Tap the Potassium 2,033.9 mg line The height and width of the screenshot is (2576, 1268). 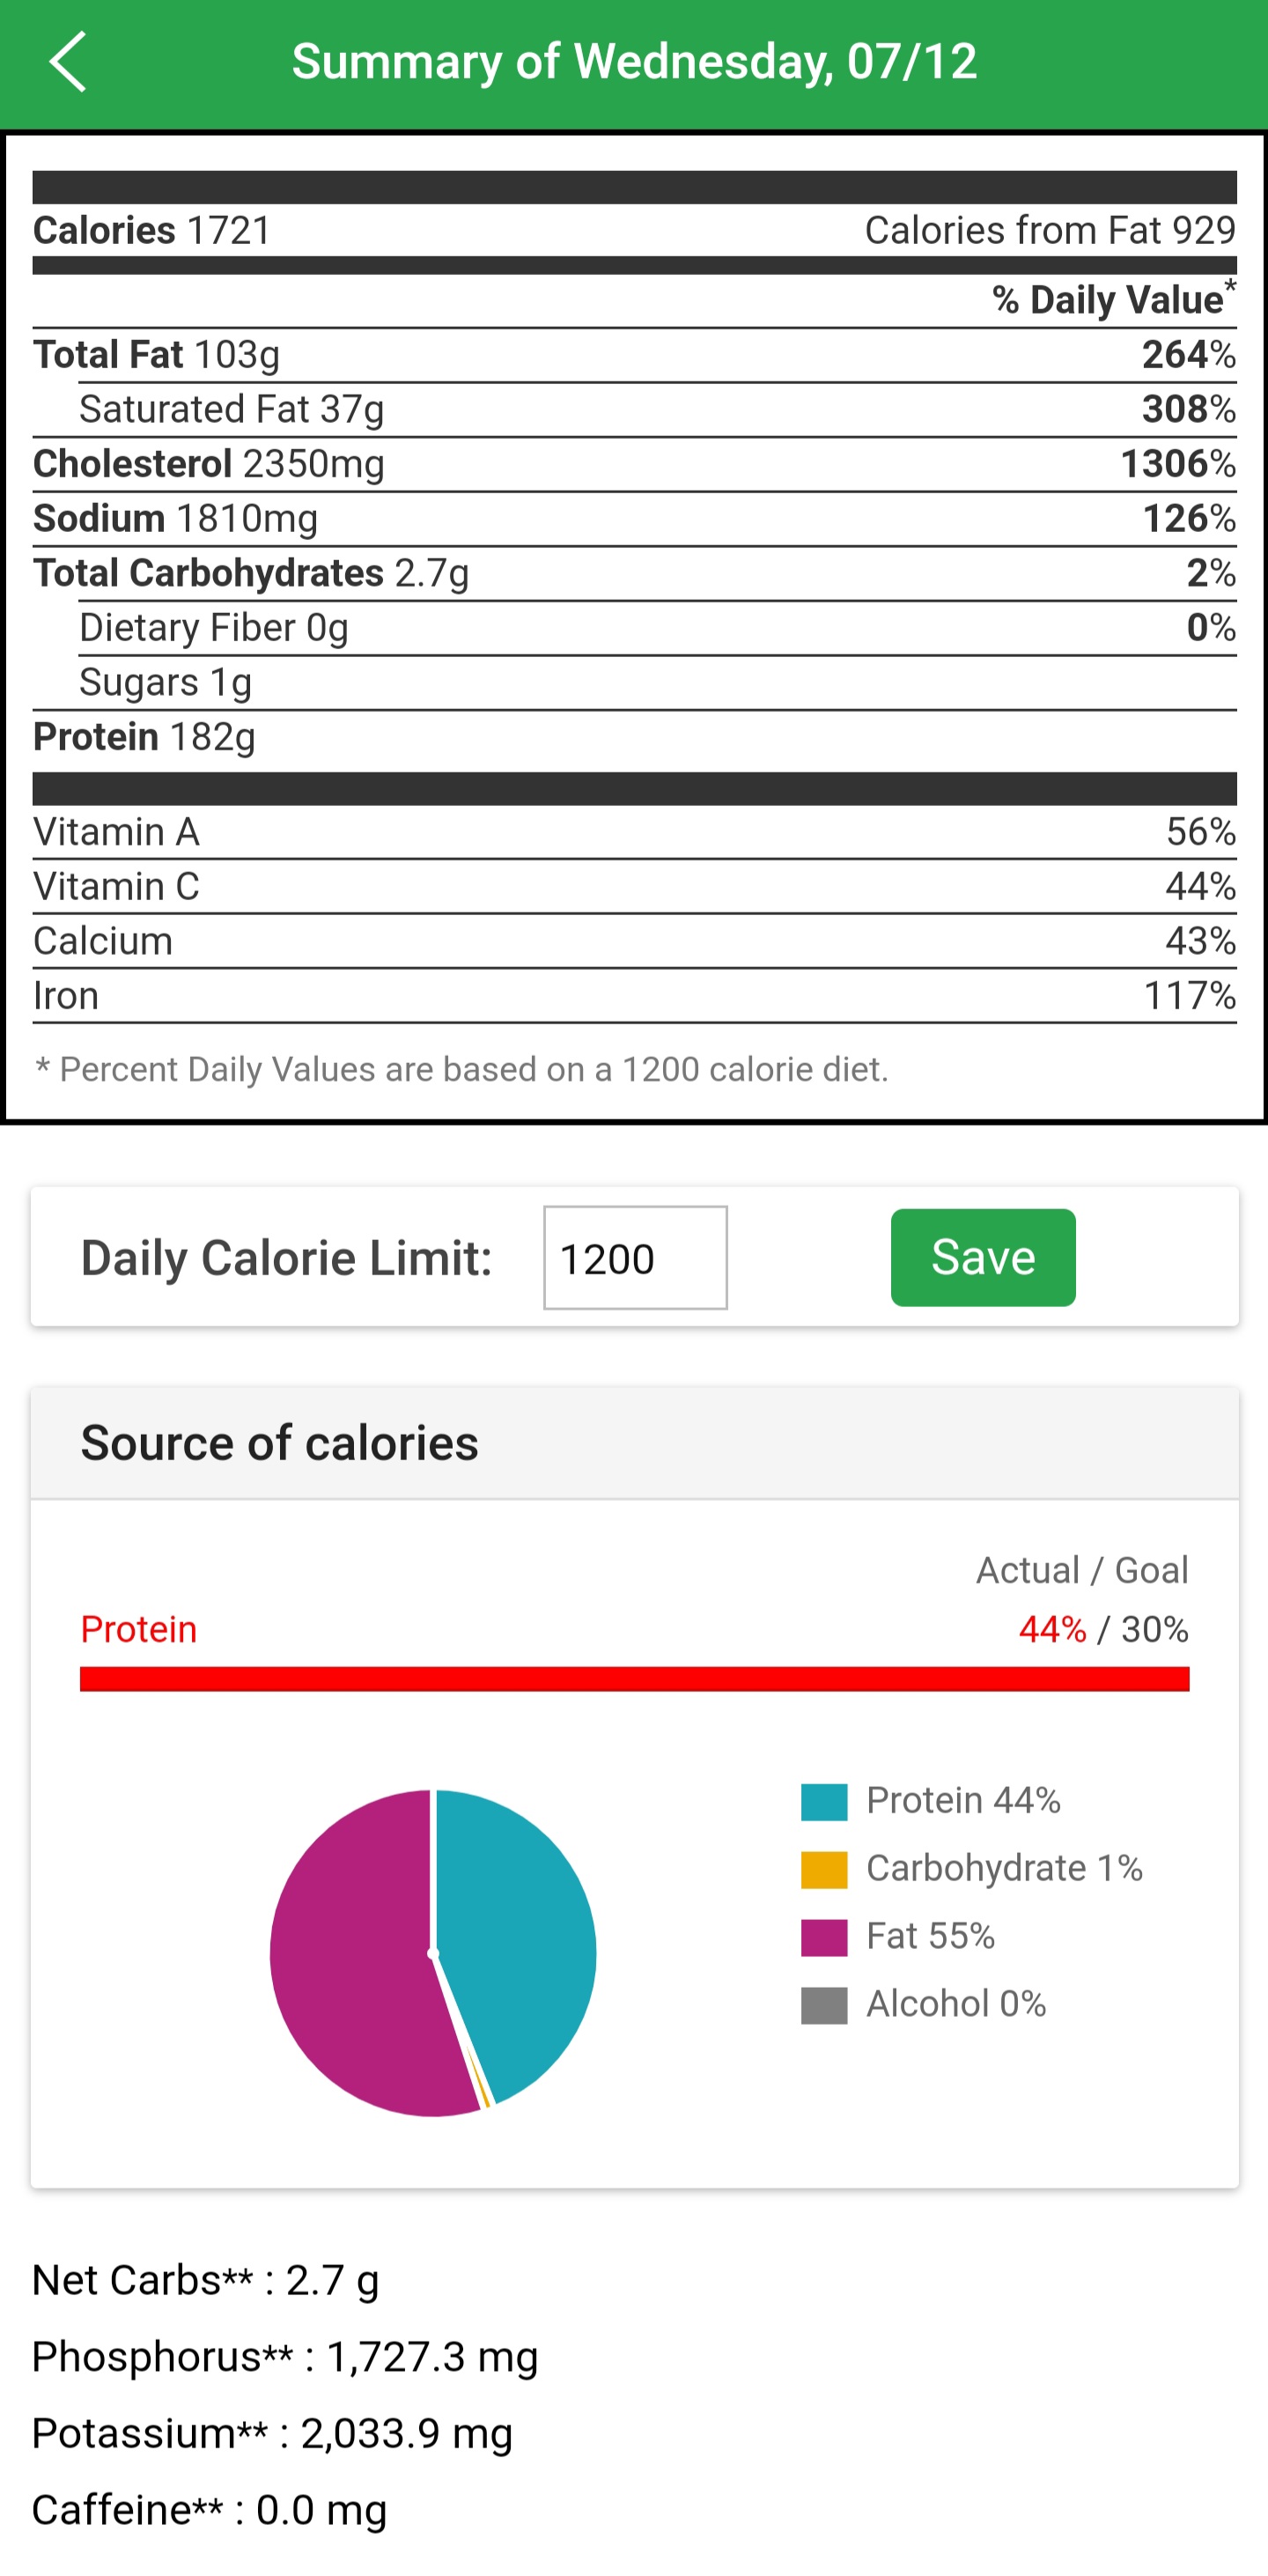click(272, 2433)
